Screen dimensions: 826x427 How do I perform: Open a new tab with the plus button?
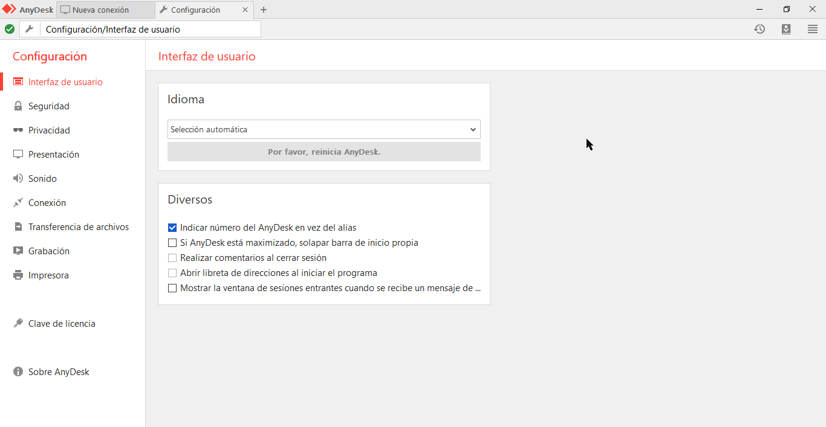point(264,10)
